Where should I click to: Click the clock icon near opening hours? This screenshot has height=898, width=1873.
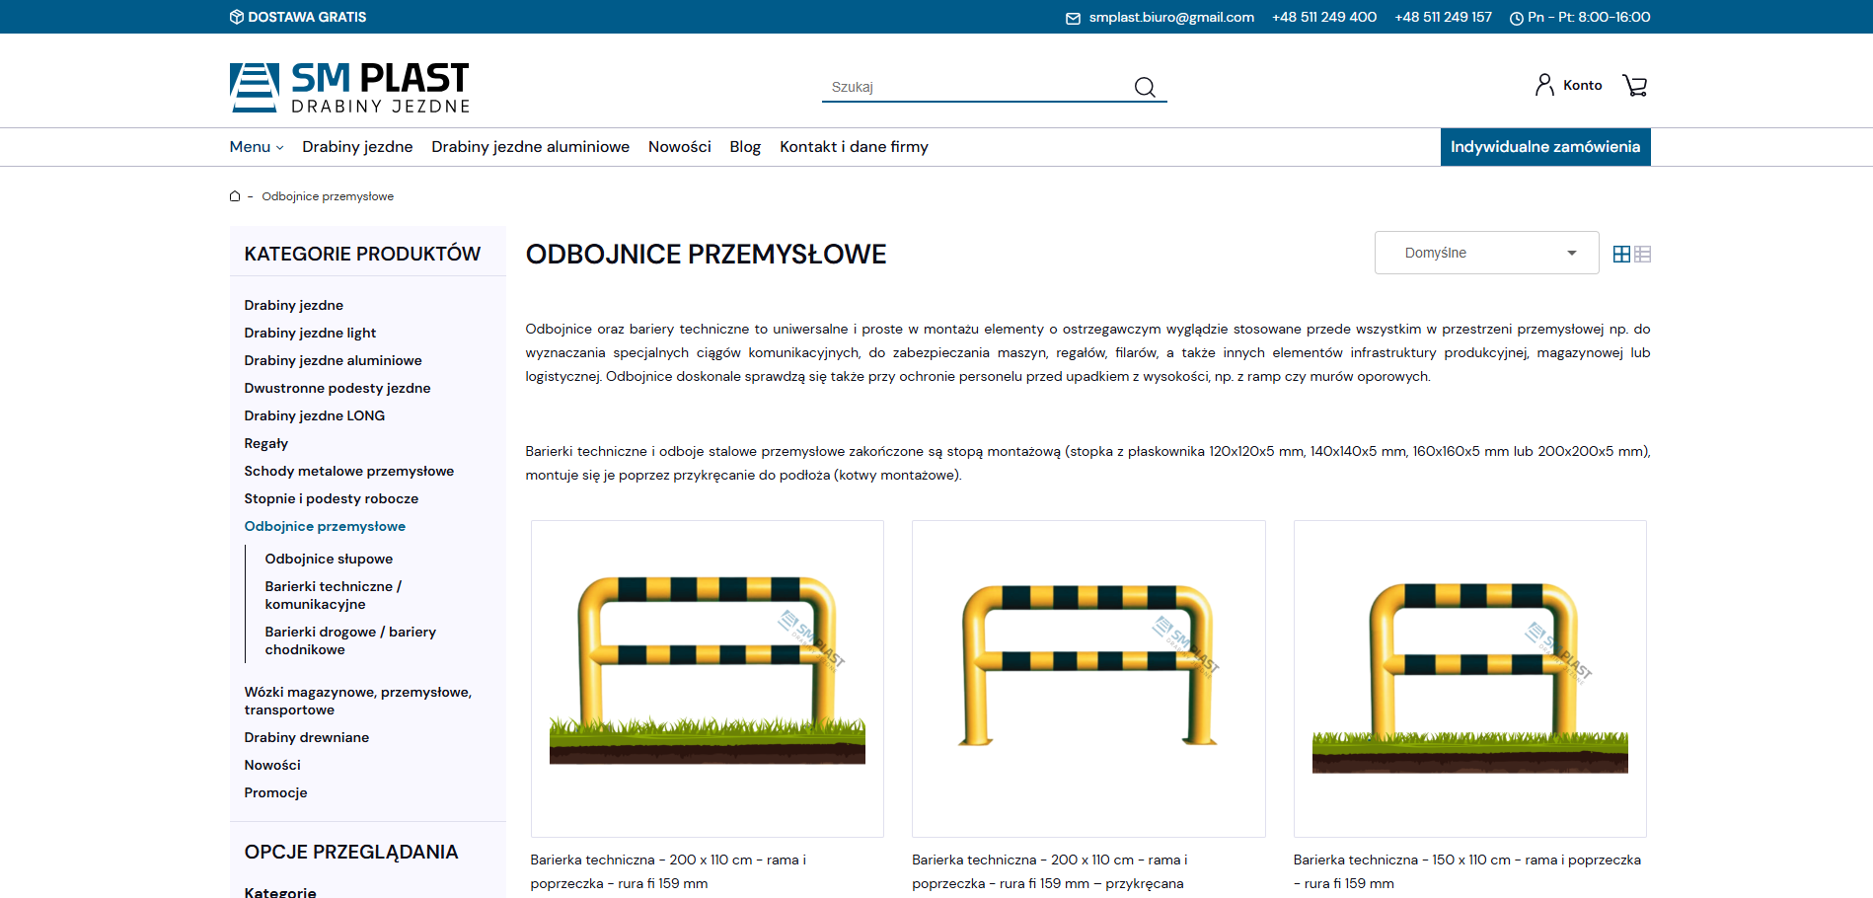point(1515,17)
